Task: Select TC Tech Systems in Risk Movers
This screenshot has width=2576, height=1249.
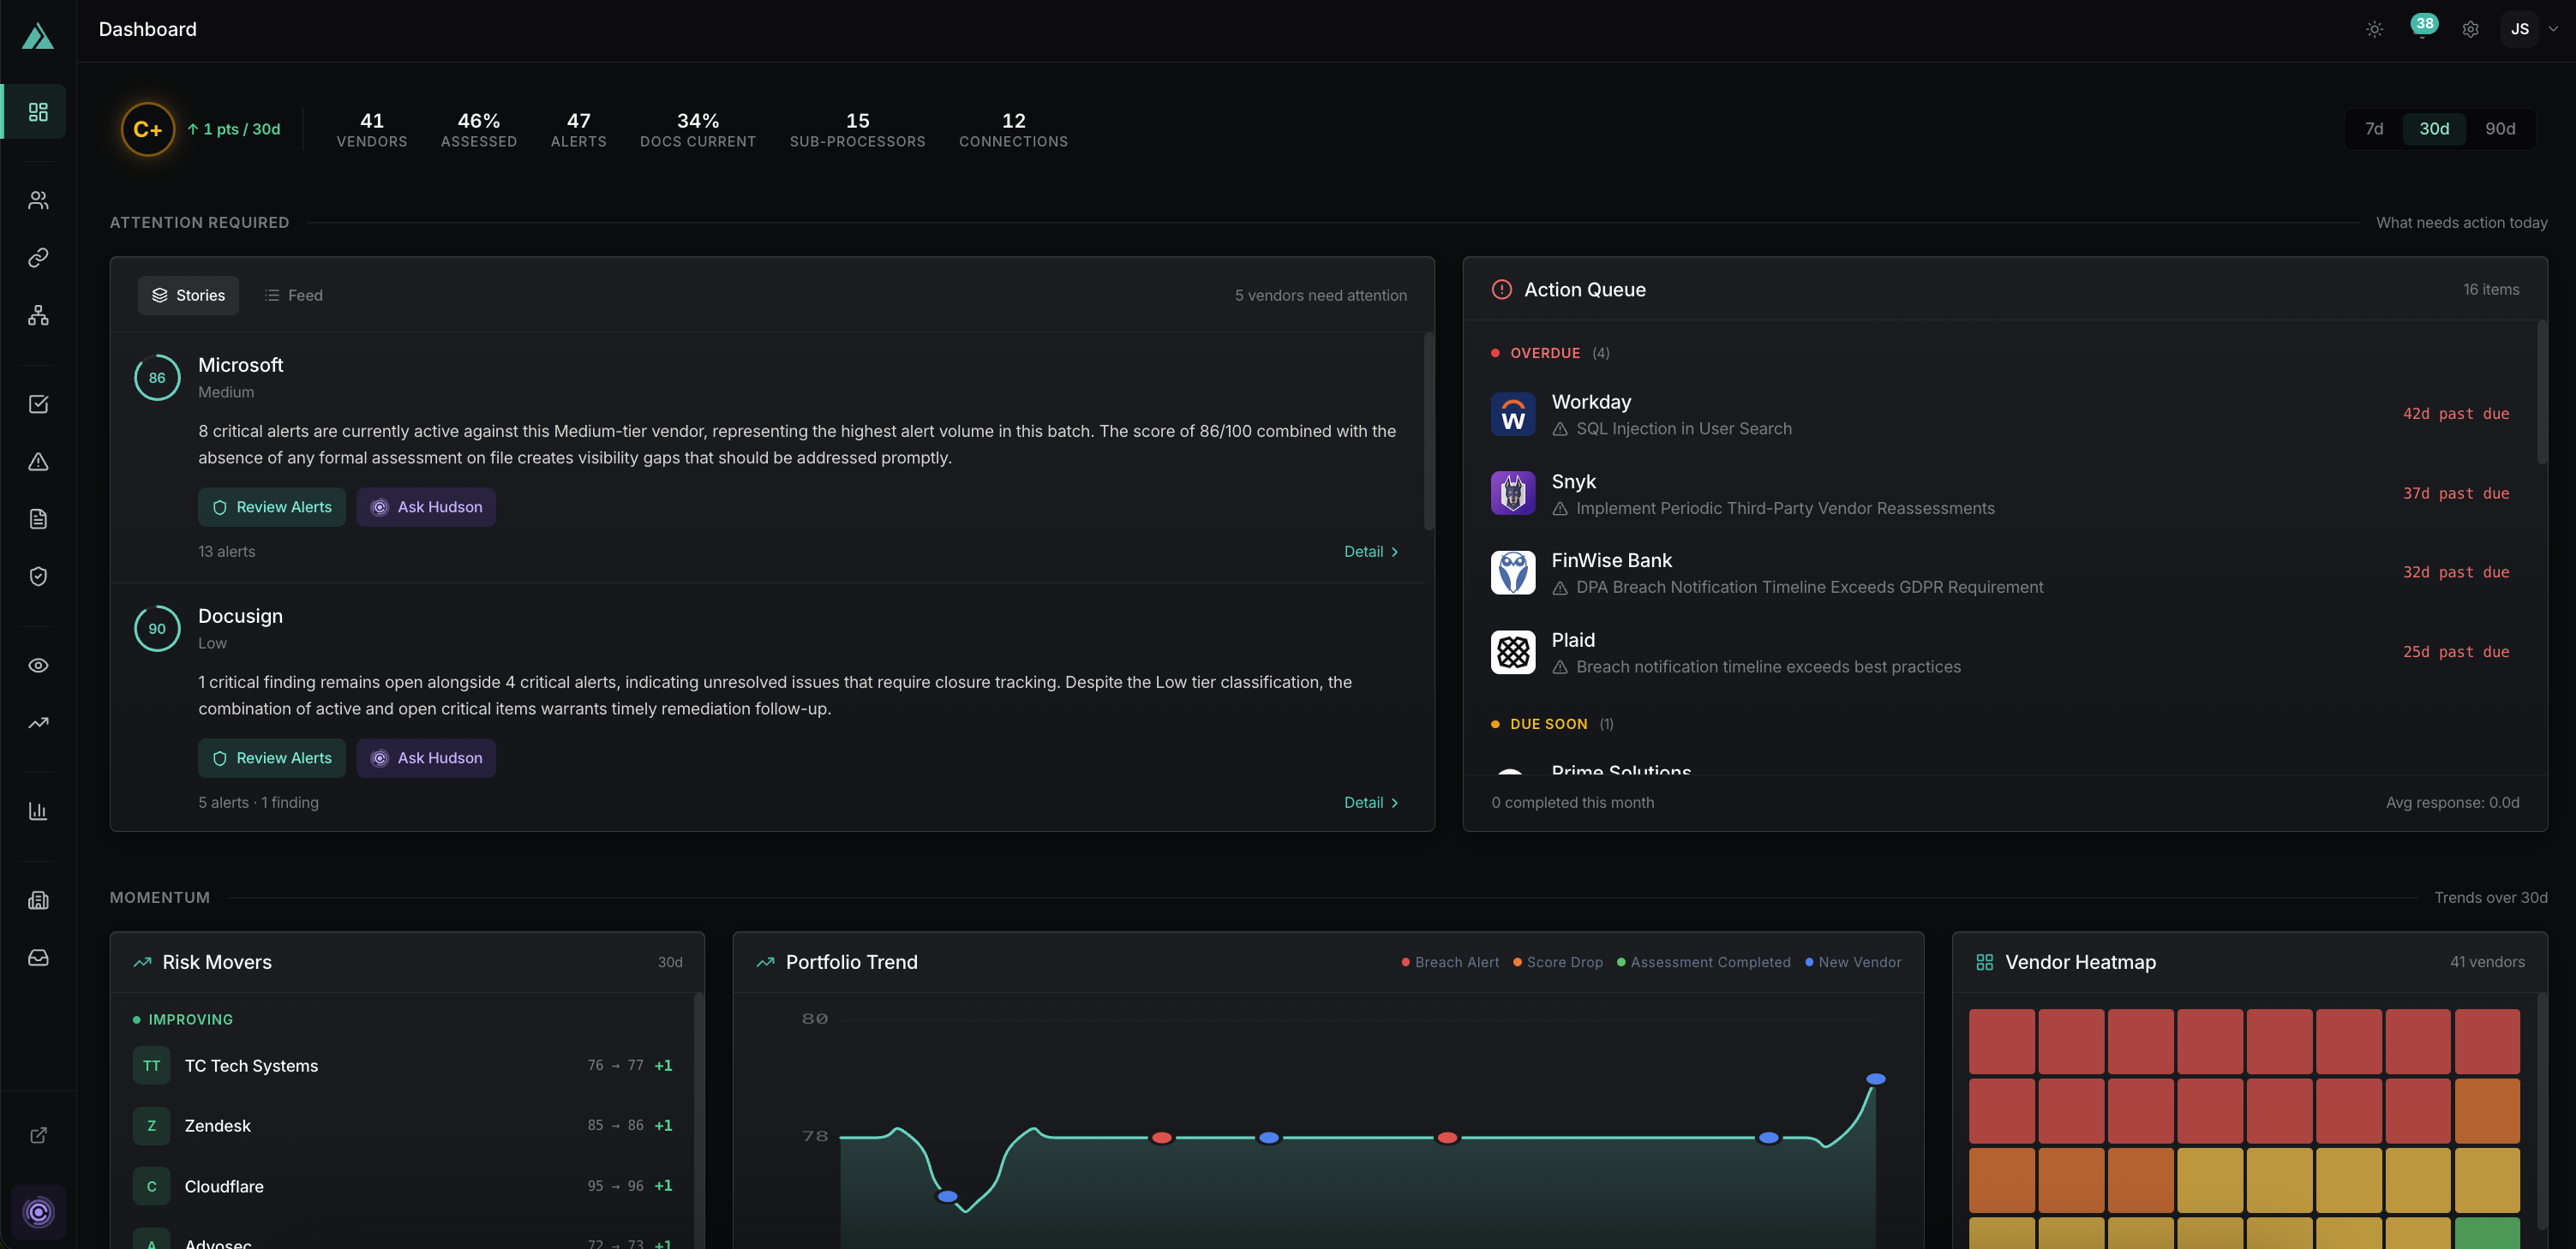Action: pos(402,1066)
